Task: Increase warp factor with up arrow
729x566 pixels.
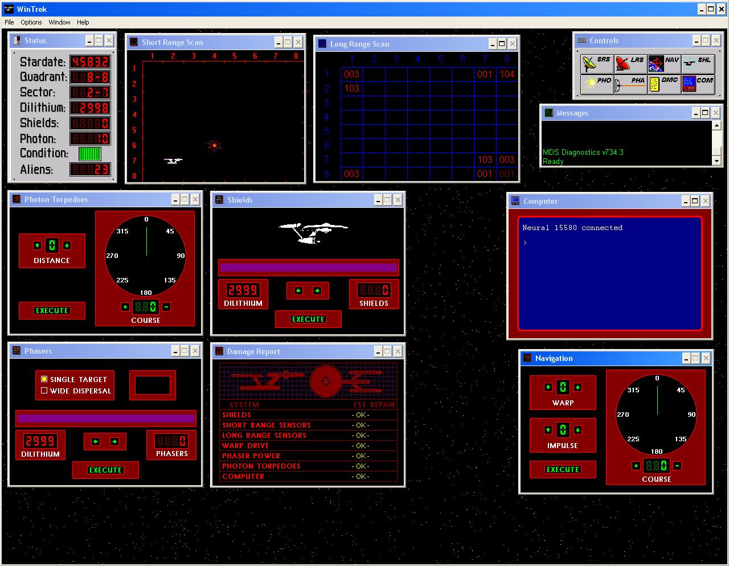Action: tap(548, 387)
